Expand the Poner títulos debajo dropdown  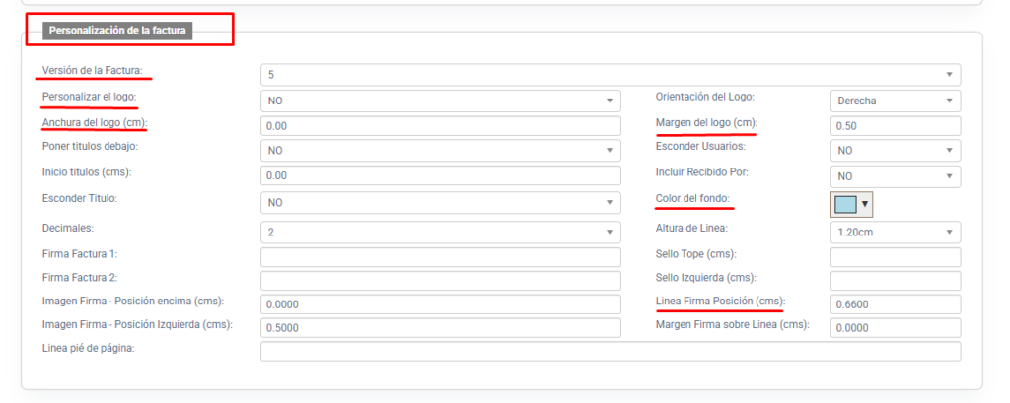click(x=440, y=150)
